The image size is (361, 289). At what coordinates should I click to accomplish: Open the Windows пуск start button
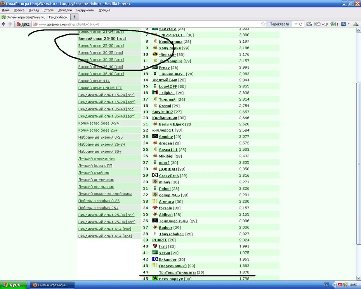tap(14, 285)
